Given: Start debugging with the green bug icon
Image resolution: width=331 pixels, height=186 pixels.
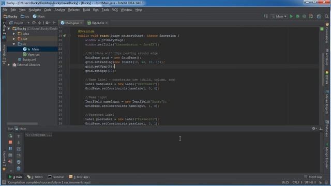Looking at the screenshot, I should click(298, 16).
